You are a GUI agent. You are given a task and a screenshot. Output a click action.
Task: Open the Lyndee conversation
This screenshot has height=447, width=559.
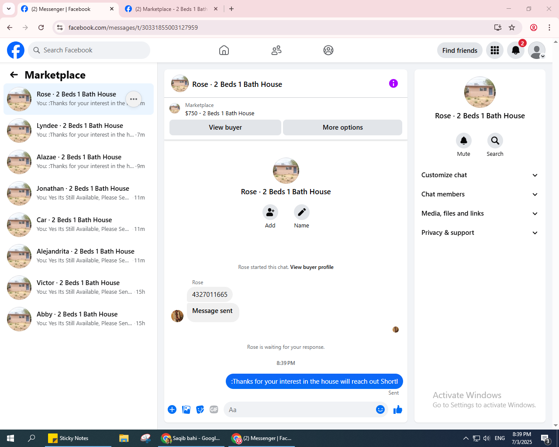click(79, 131)
